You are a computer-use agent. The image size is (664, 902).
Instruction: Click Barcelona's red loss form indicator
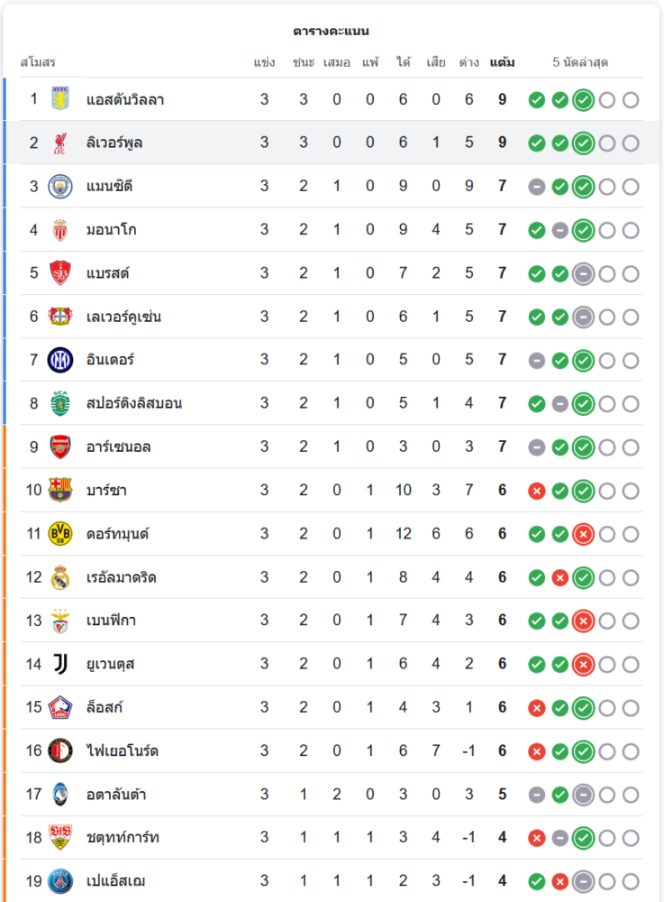click(x=537, y=491)
